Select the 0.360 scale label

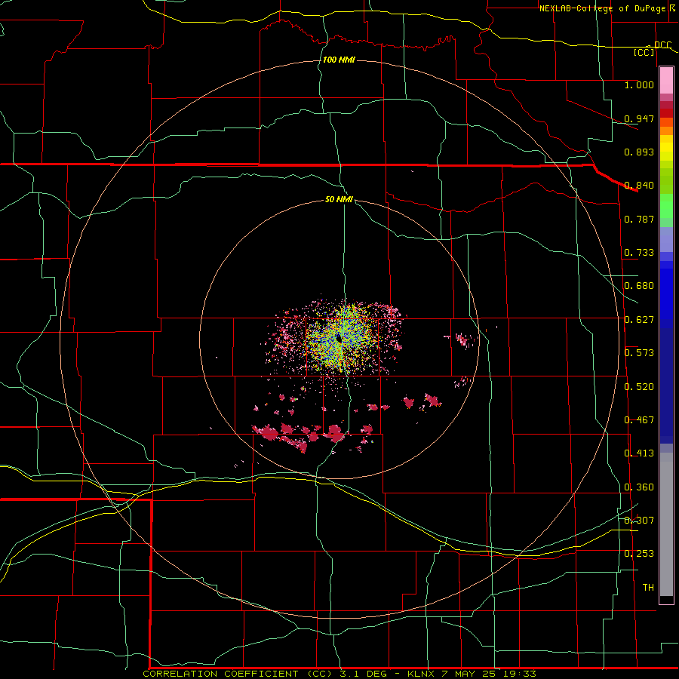coord(639,487)
